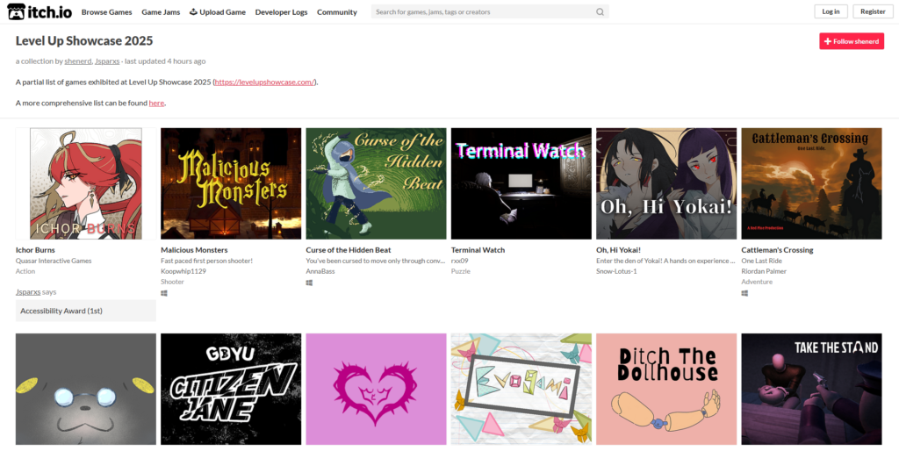This screenshot has height=451, width=899.
Task: Open the levelupshowcase.com link
Action: coord(264,82)
